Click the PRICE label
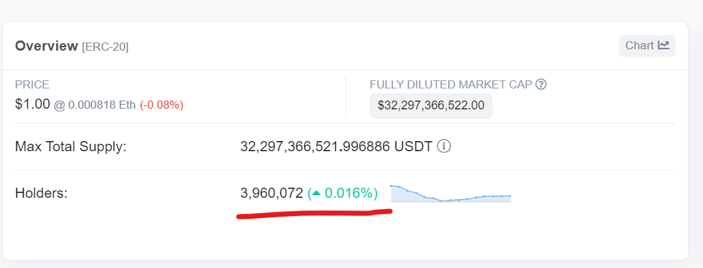The width and height of the screenshot is (703, 268). (x=32, y=84)
